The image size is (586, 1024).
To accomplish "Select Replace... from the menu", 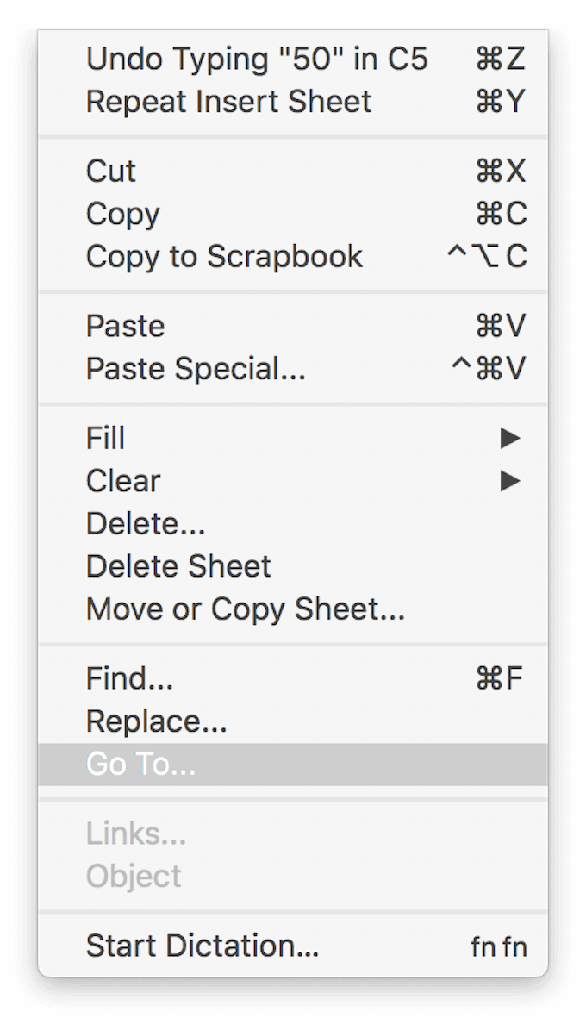I will pyautogui.click(x=156, y=721).
